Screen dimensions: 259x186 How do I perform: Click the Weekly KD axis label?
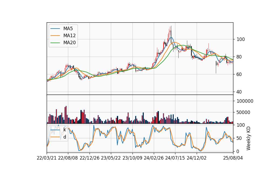[x=248, y=138]
